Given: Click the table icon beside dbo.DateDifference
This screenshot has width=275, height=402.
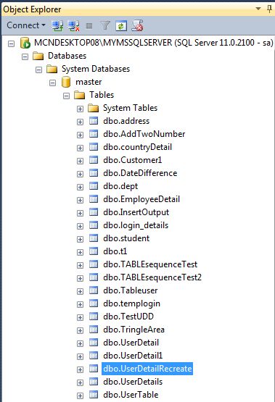Looking at the screenshot, I should pyautogui.click(x=94, y=173).
